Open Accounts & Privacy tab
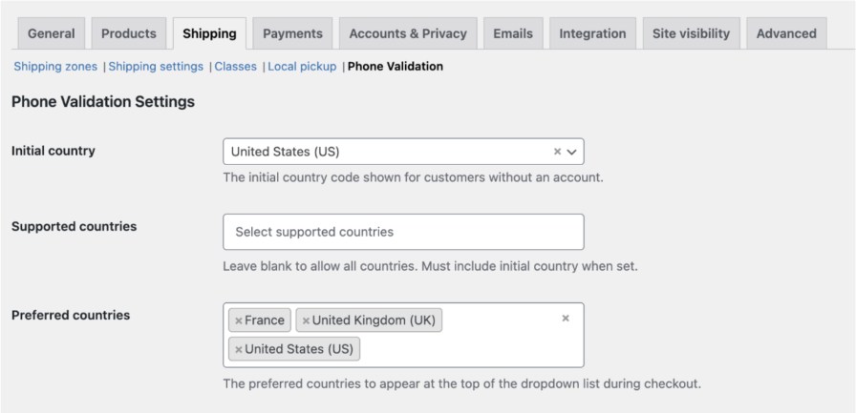The height and width of the screenshot is (413, 856). 408,33
